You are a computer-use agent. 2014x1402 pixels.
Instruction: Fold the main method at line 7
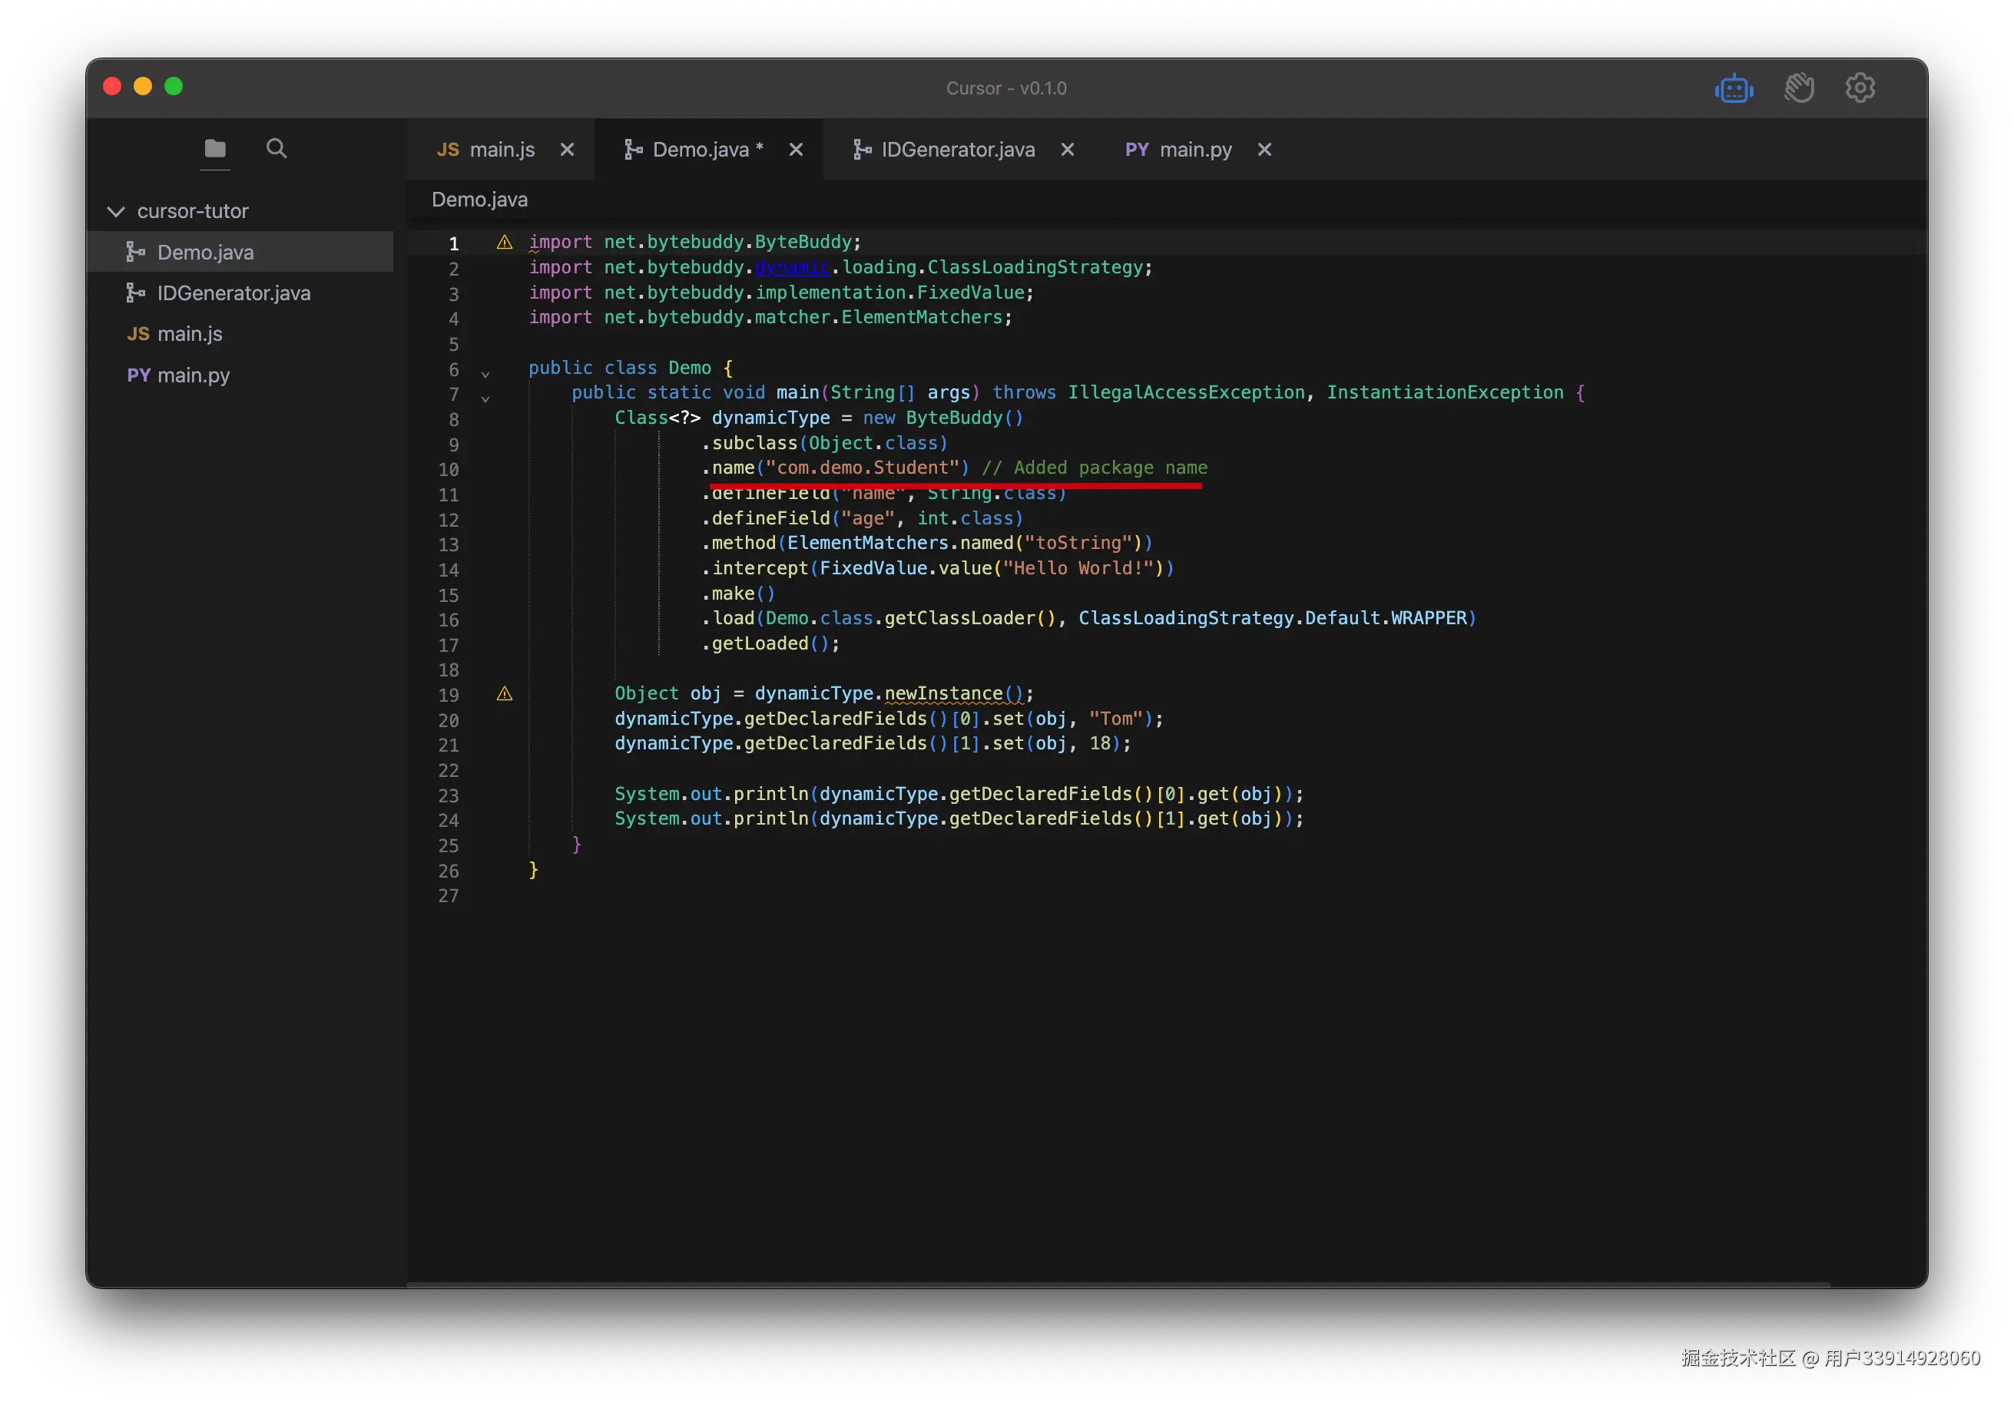tap(485, 399)
